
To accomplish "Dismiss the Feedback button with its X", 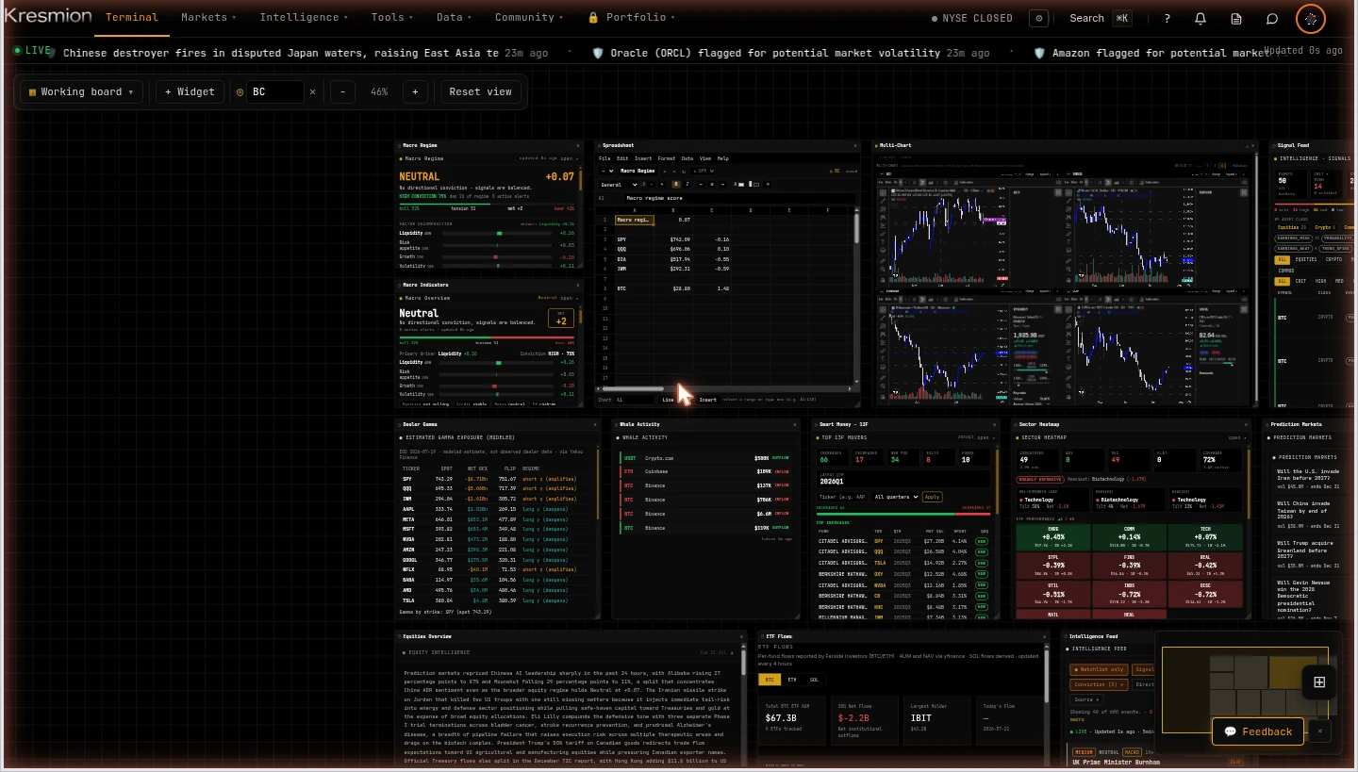I will pos(1320,731).
